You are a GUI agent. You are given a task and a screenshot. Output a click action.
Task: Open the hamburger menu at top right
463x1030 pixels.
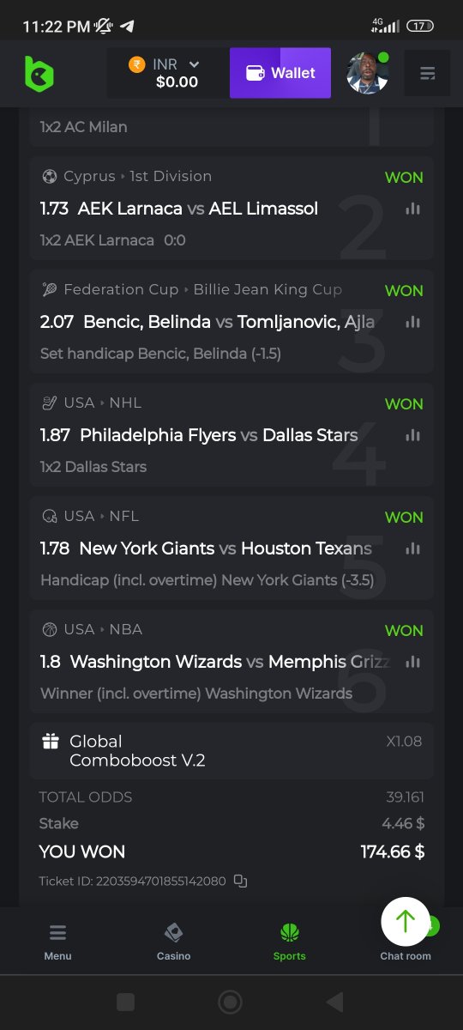[427, 74]
